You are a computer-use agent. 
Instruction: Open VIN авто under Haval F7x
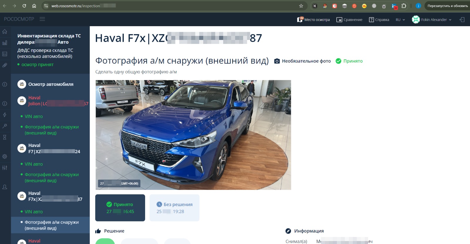[33, 212]
